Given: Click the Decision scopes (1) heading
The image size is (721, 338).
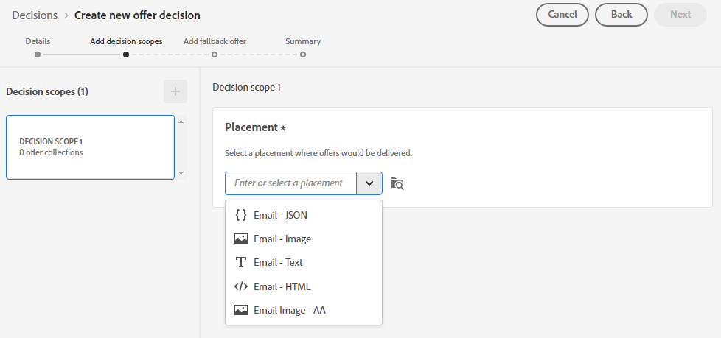Looking at the screenshot, I should (47, 91).
